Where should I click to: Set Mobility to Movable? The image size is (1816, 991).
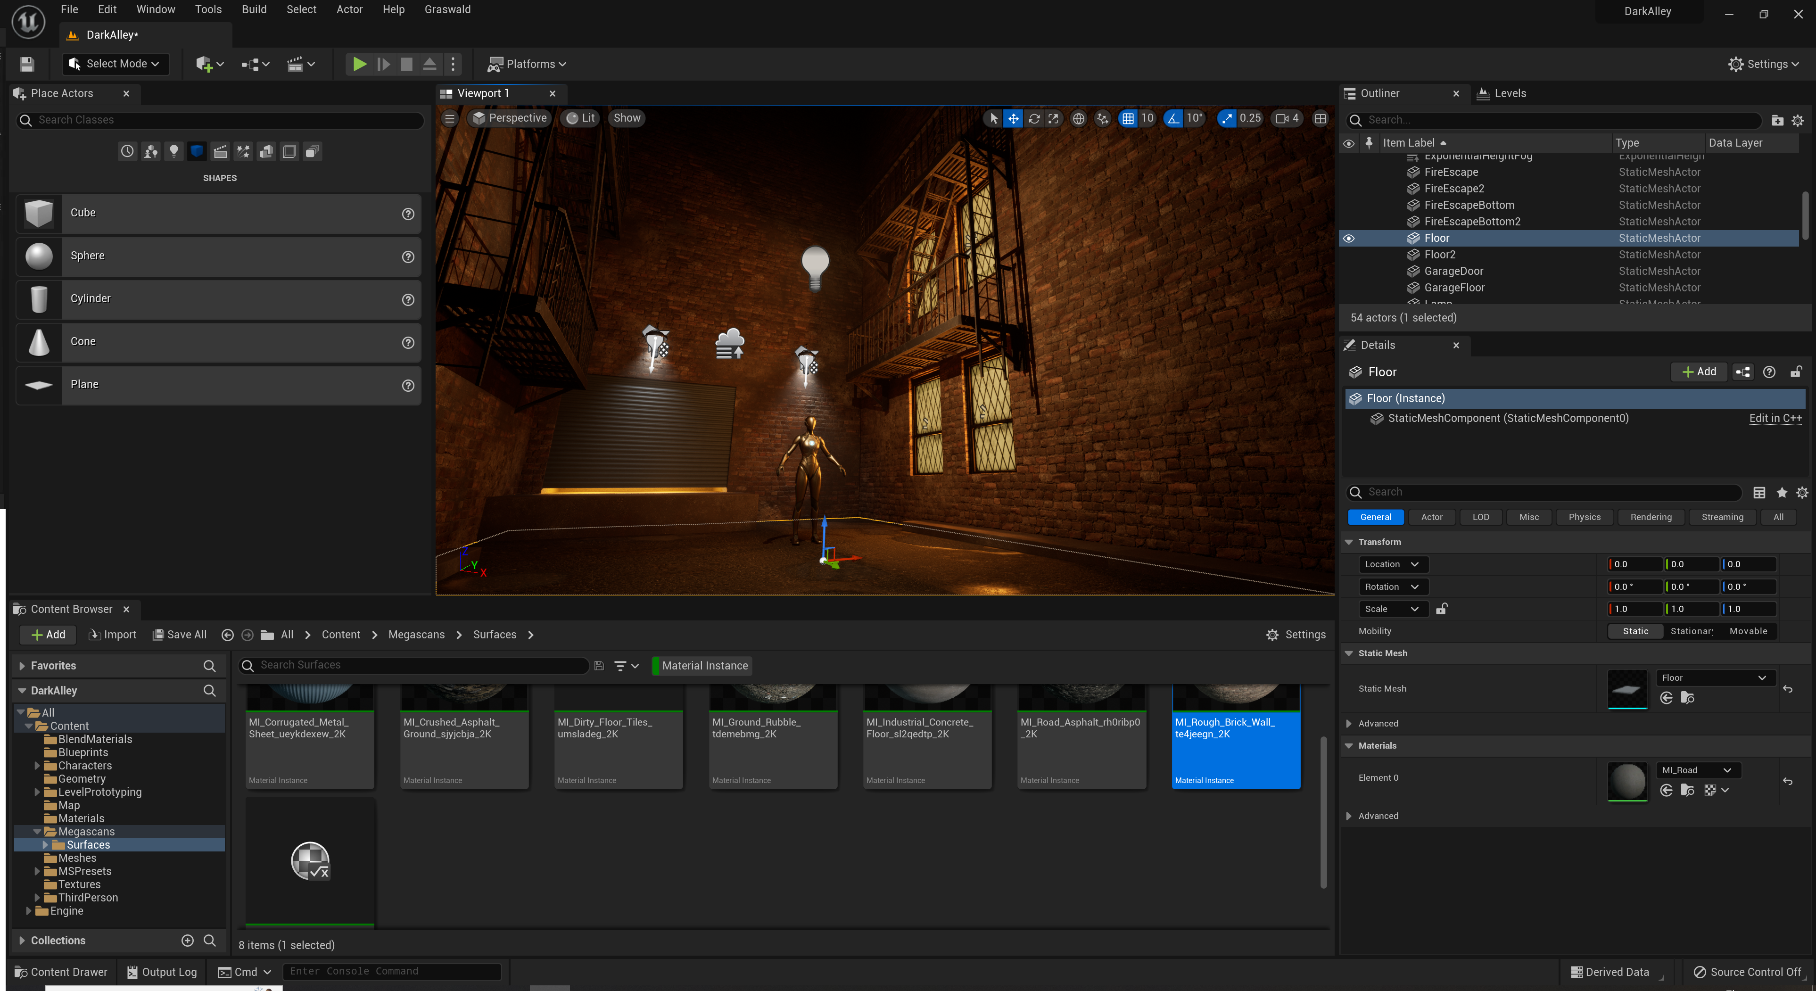tap(1748, 631)
